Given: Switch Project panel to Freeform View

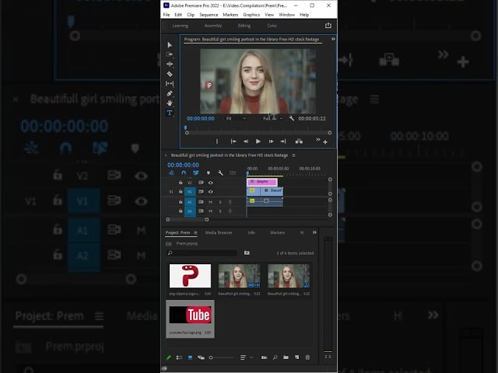Looking at the screenshot, I should (x=201, y=357).
